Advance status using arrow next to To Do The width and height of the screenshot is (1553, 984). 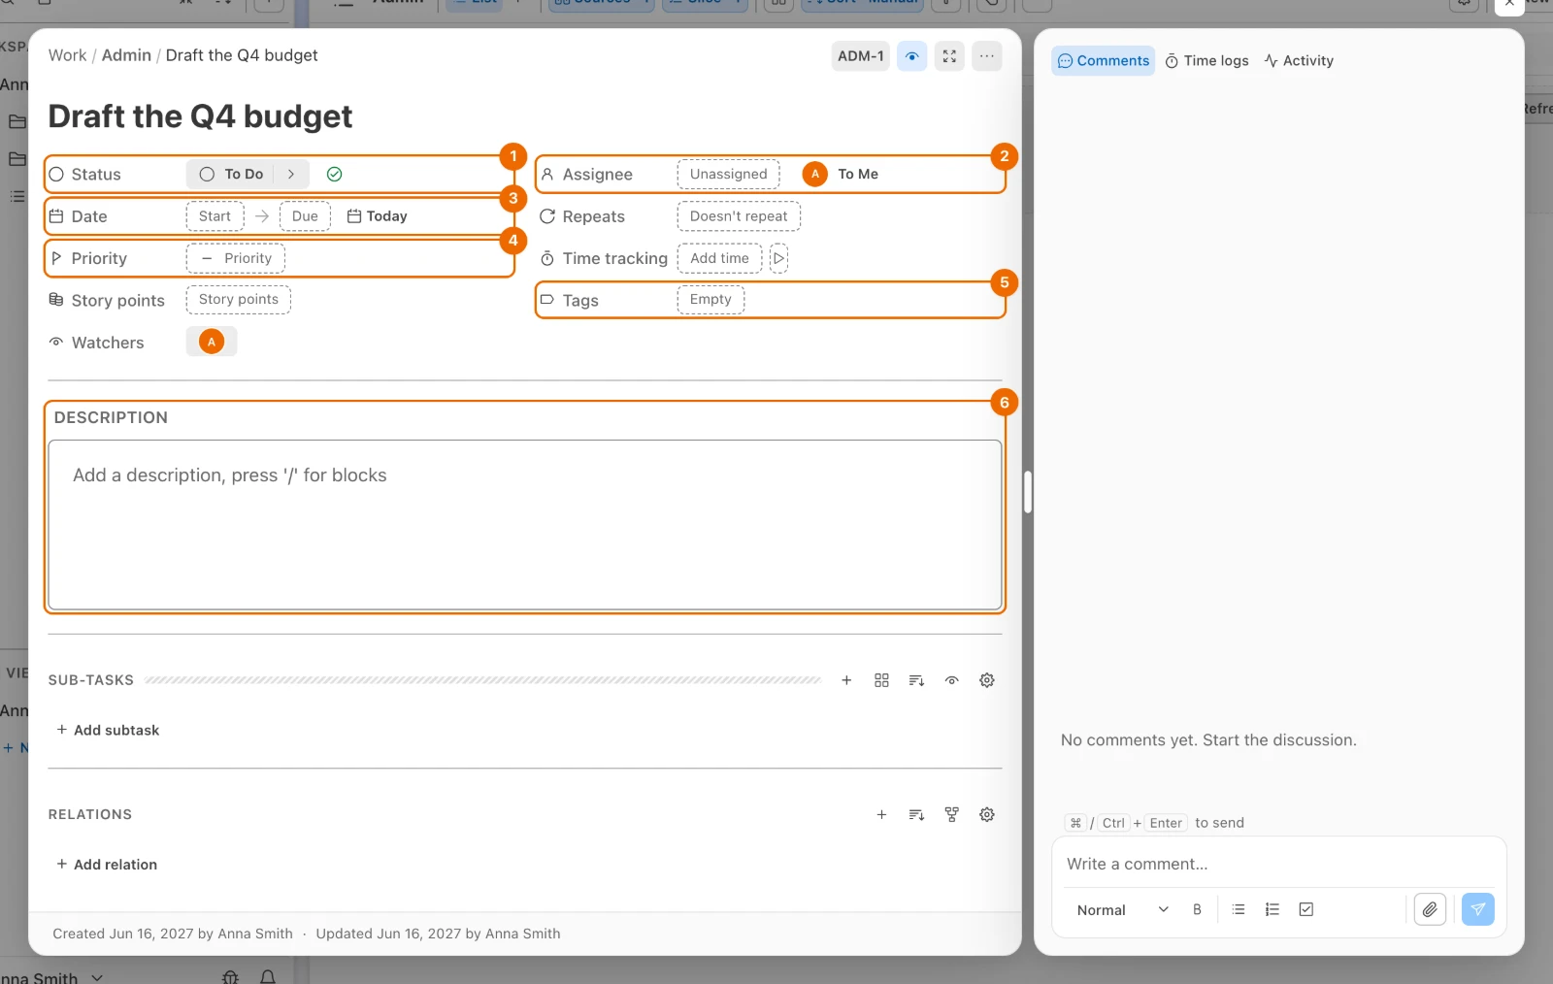[x=291, y=175]
